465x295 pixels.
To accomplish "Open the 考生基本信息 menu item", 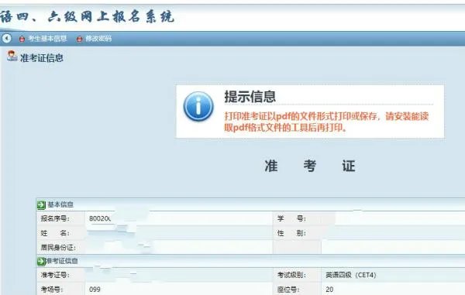I will click(47, 39).
